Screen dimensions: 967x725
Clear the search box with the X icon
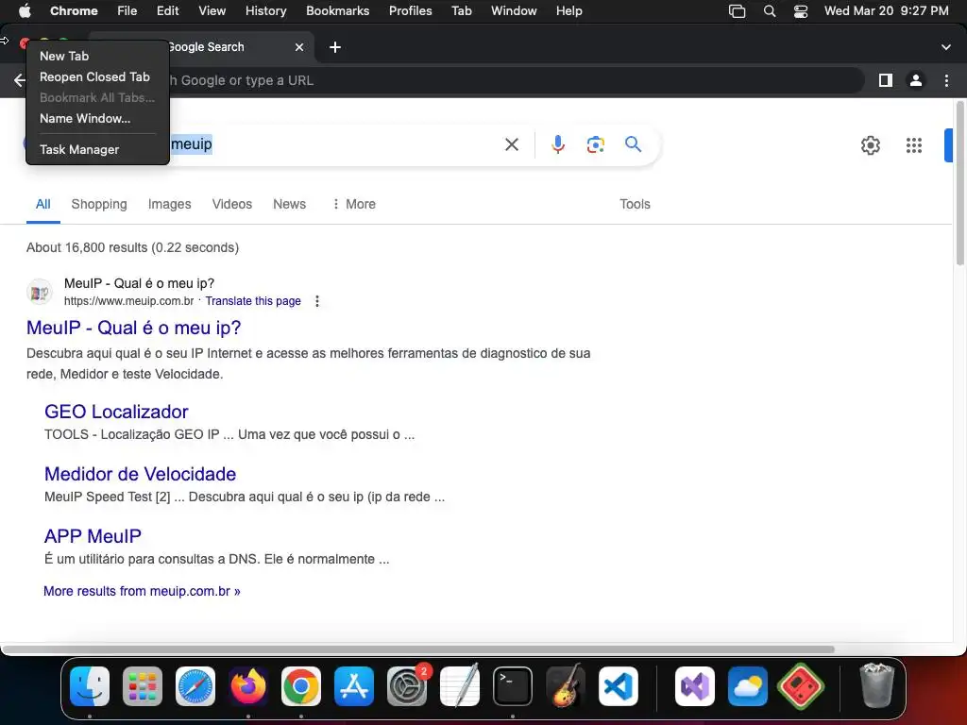coord(511,144)
